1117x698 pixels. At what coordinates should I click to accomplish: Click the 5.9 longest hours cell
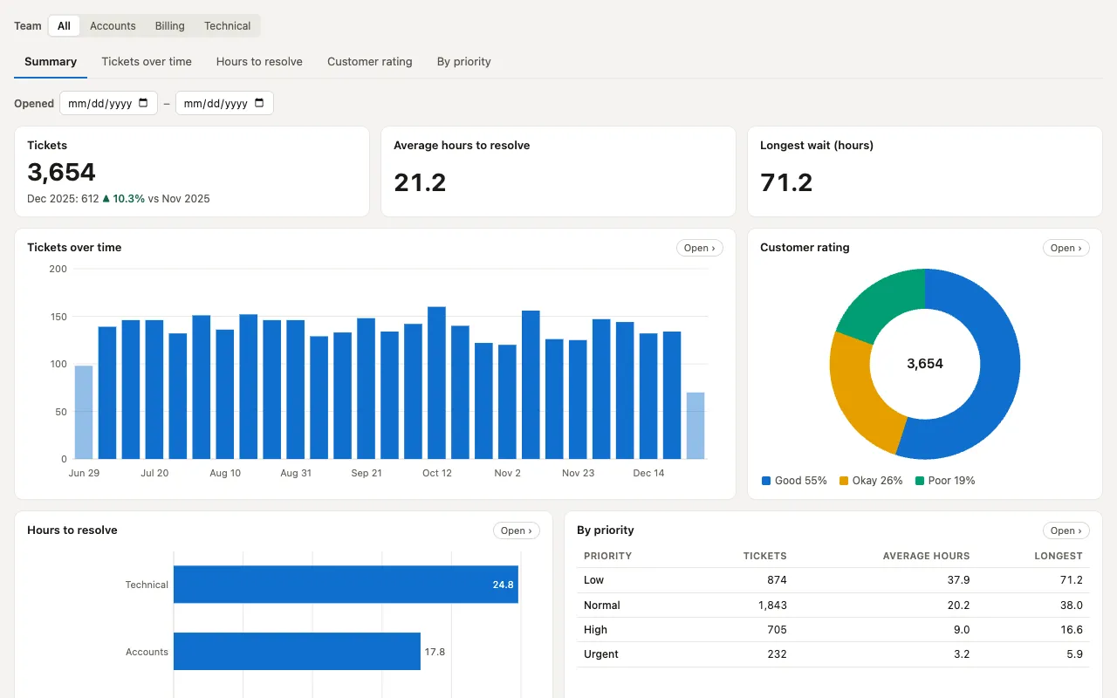click(1074, 654)
